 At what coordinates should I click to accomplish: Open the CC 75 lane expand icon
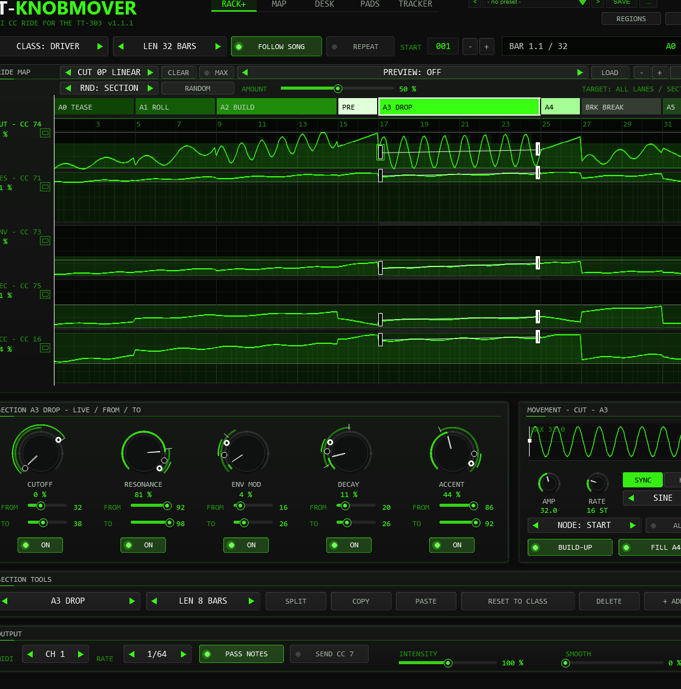pos(45,294)
